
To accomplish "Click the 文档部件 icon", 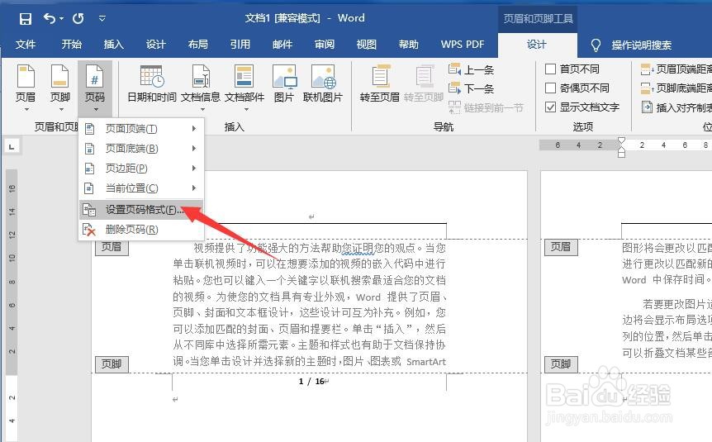I will click(244, 76).
